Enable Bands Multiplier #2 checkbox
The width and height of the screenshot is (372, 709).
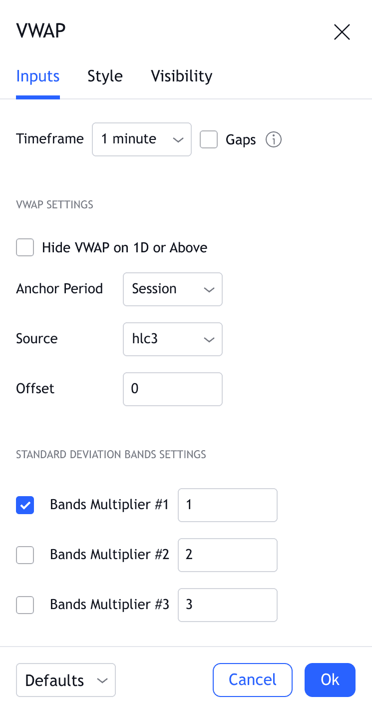coord(25,555)
